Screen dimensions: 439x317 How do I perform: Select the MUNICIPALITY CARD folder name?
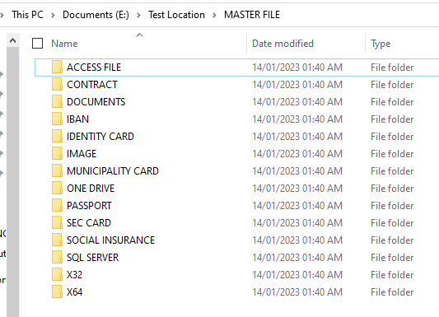click(113, 171)
